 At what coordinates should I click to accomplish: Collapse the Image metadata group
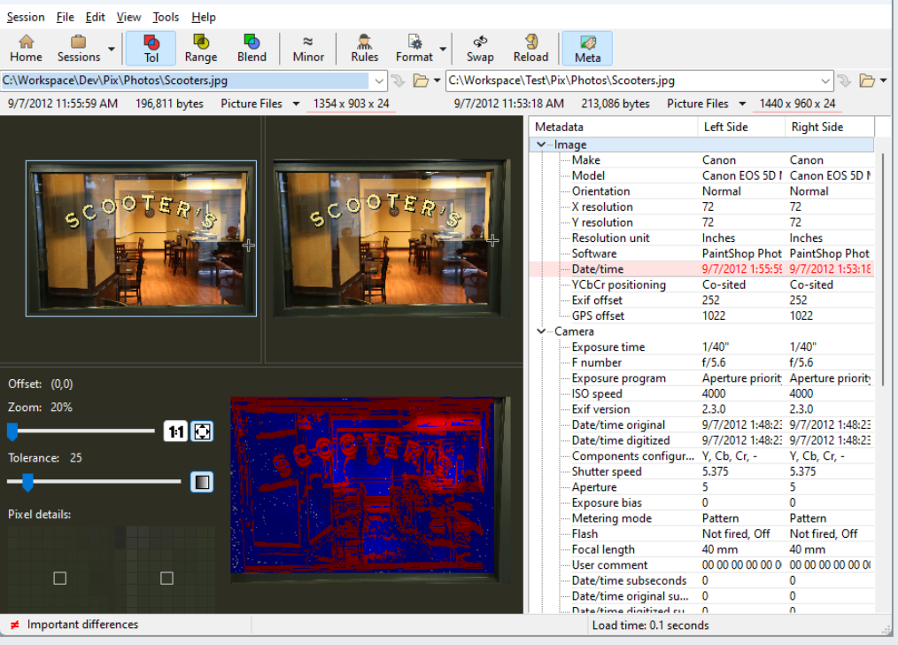tap(541, 144)
